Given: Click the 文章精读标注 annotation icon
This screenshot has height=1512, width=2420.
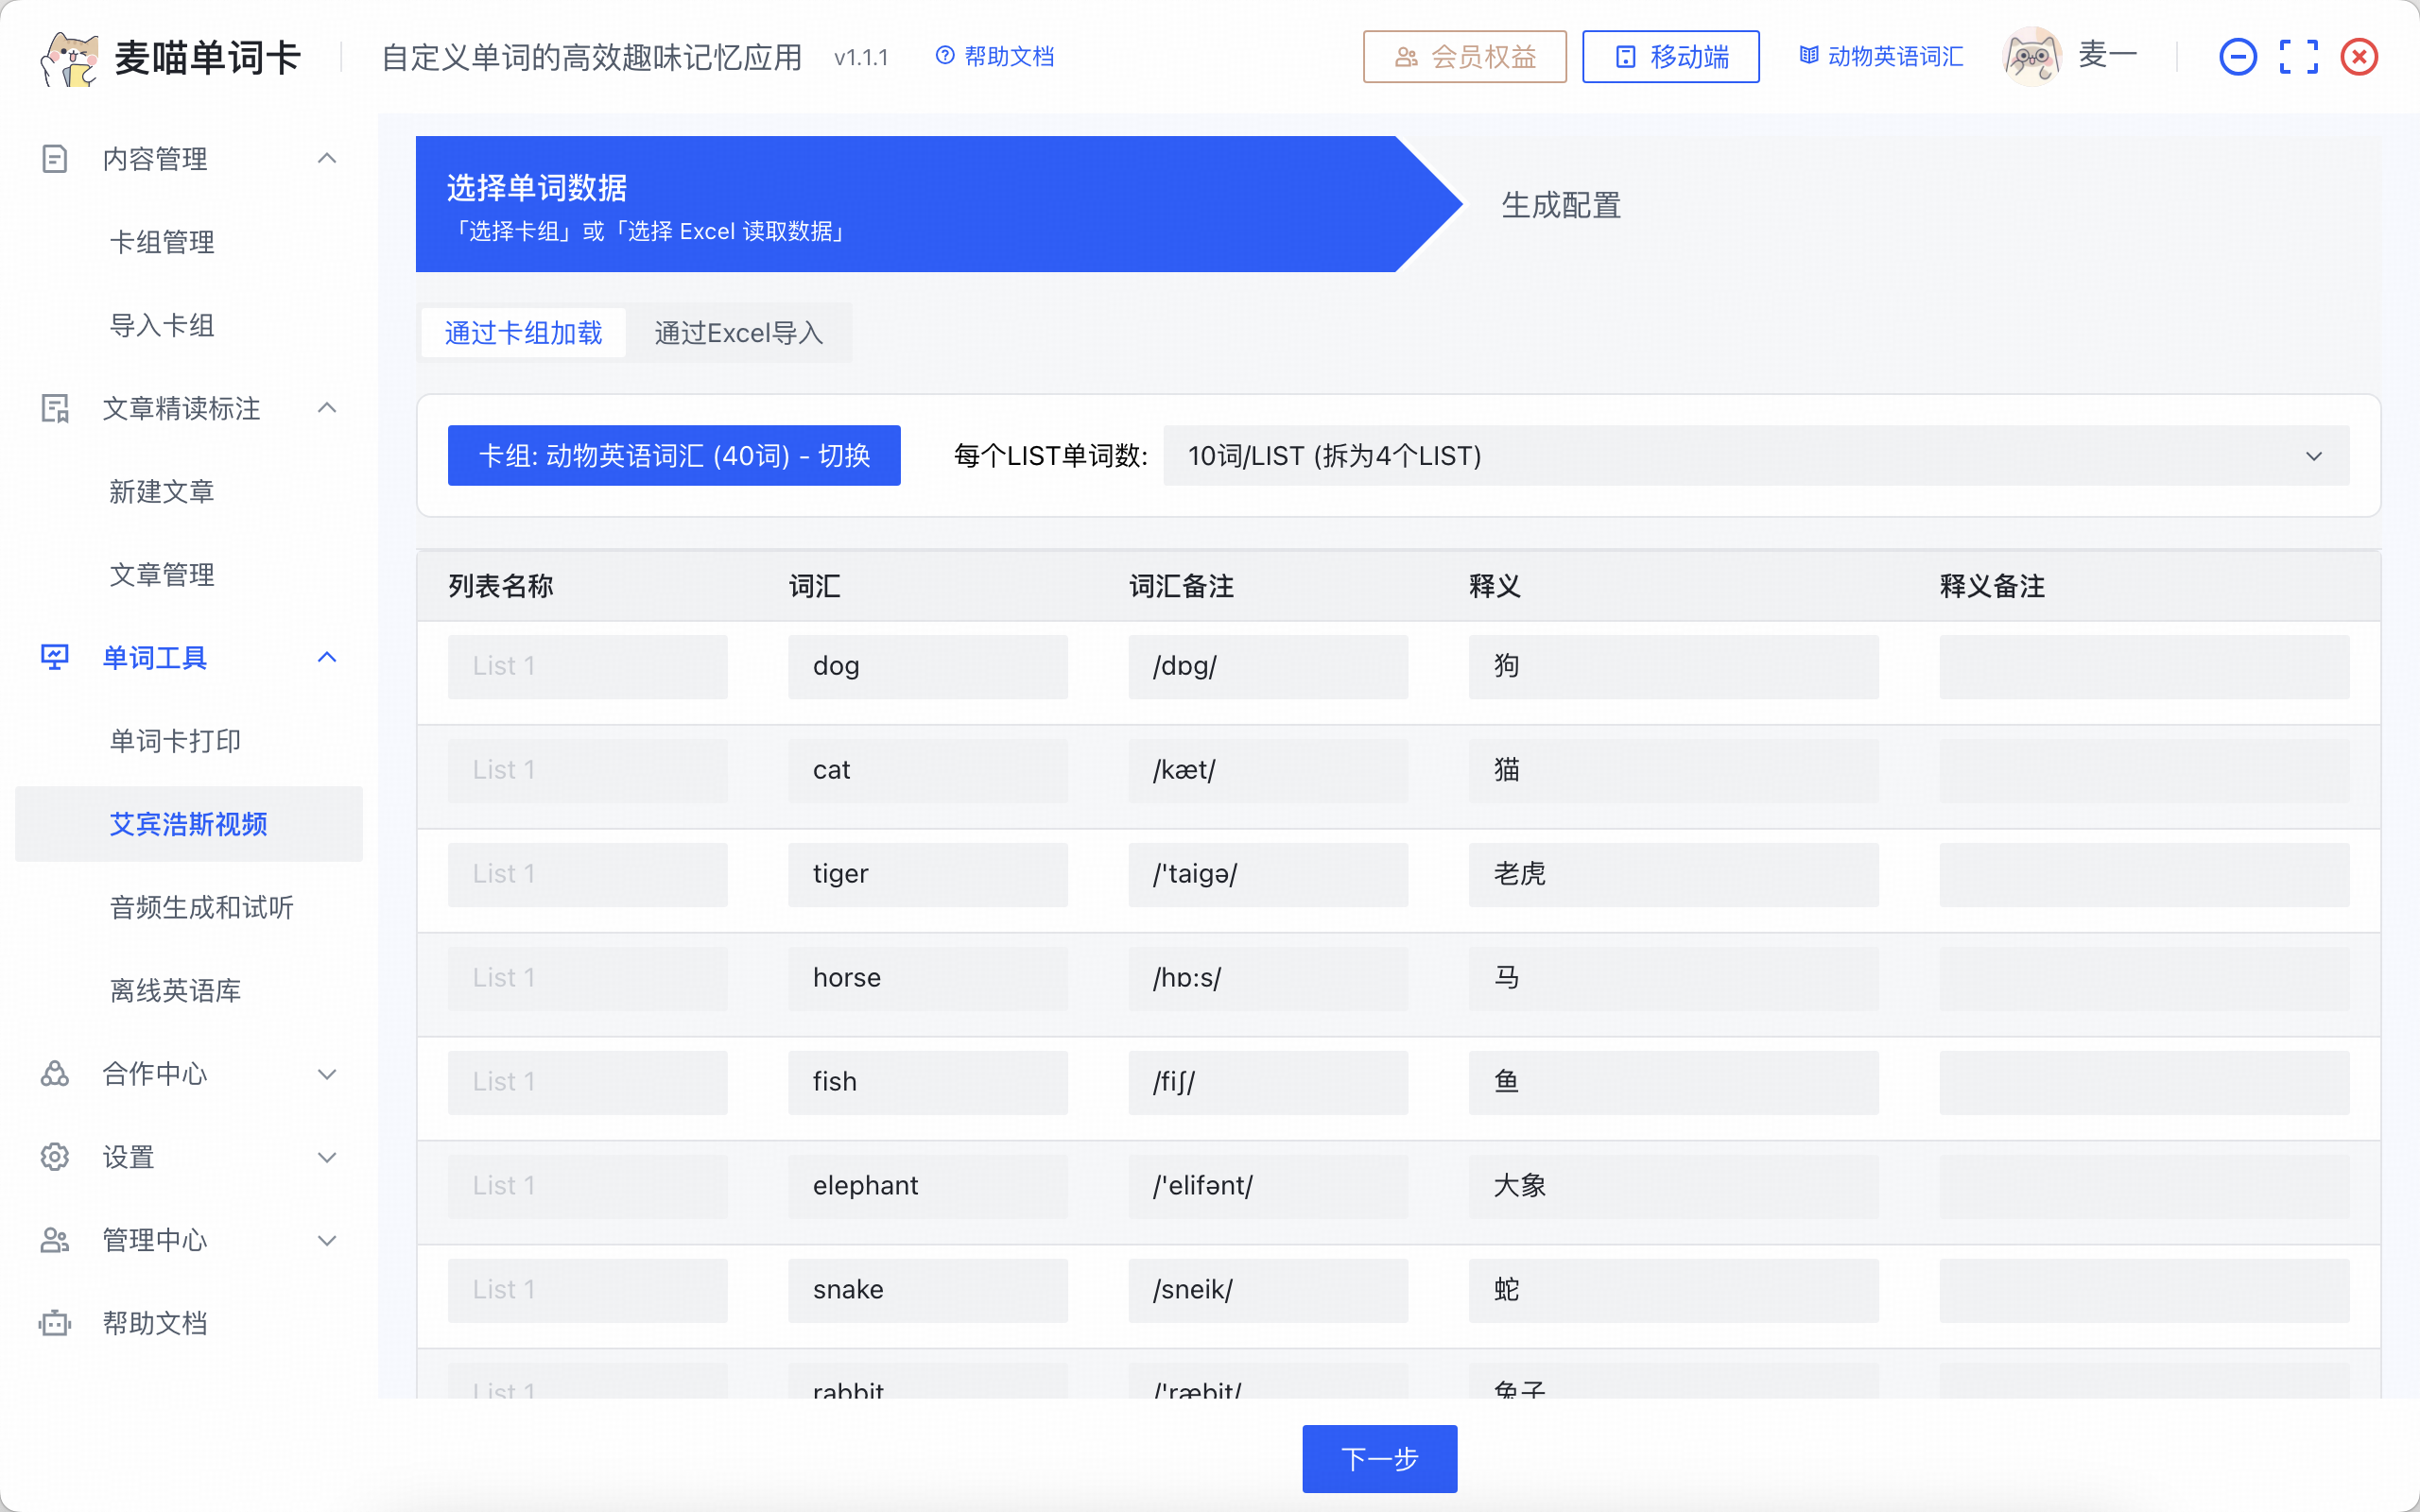Looking at the screenshot, I should pos(54,408).
